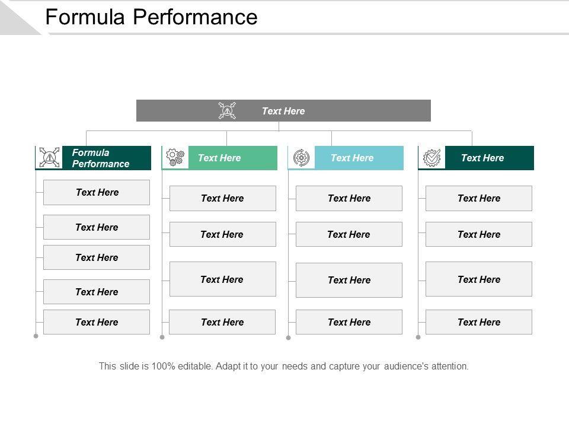Click the slide title Formula Performance at the top
The width and height of the screenshot is (569, 427).
(x=151, y=17)
